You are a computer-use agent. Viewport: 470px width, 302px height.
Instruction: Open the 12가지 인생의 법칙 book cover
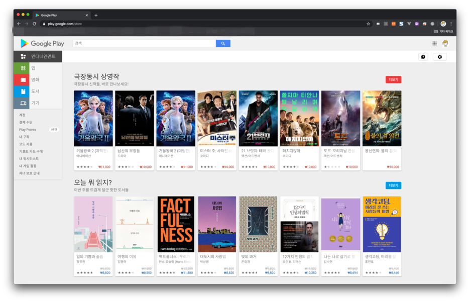click(299, 224)
